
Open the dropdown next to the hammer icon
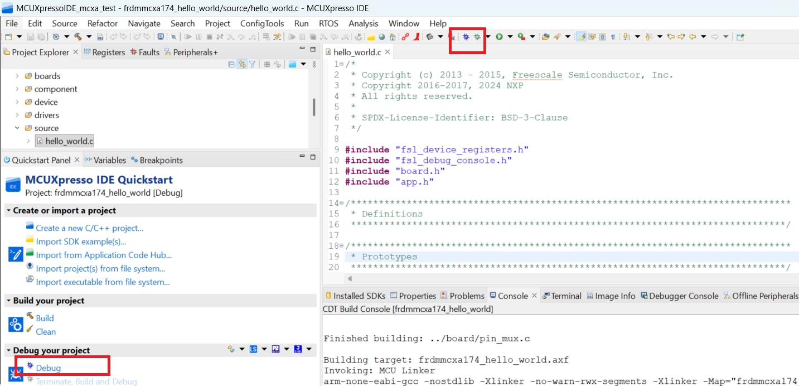coord(89,37)
